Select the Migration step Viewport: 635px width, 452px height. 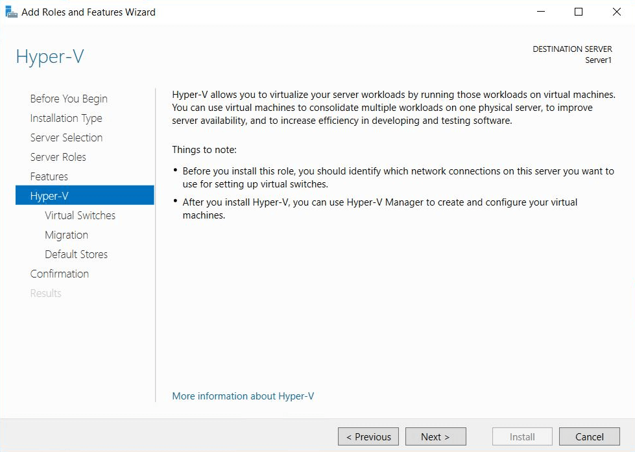click(x=66, y=235)
